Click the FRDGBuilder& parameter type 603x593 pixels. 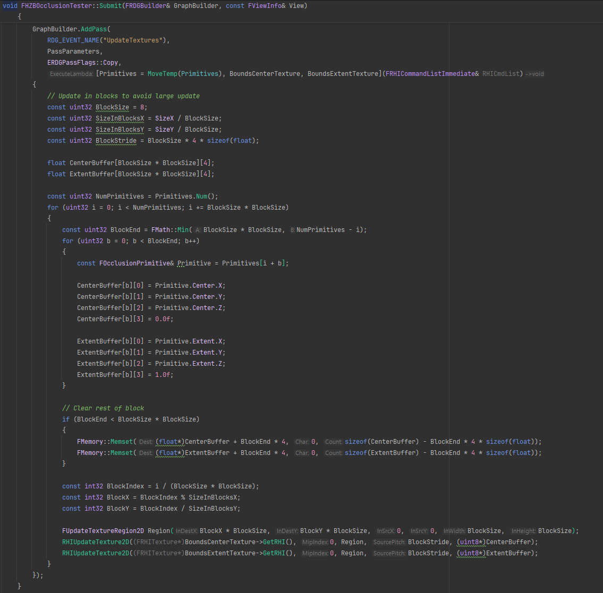(148, 6)
